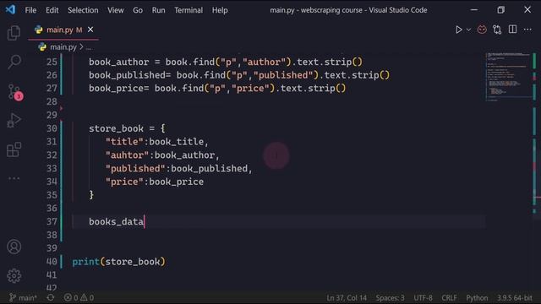Click the "title":book_title, line

coord(157,142)
